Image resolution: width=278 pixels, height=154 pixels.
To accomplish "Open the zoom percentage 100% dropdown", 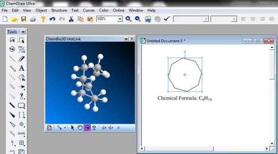I will pos(120,19).
